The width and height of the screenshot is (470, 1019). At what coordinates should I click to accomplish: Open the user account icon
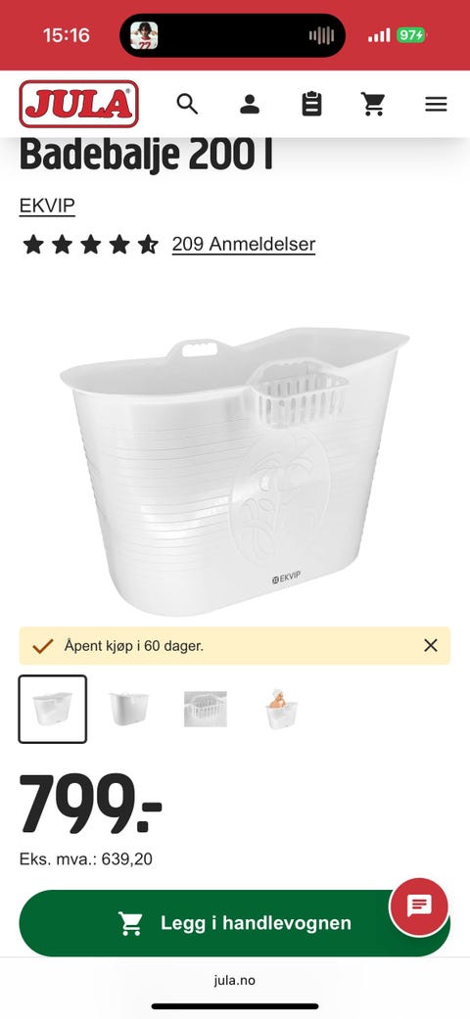click(x=250, y=104)
